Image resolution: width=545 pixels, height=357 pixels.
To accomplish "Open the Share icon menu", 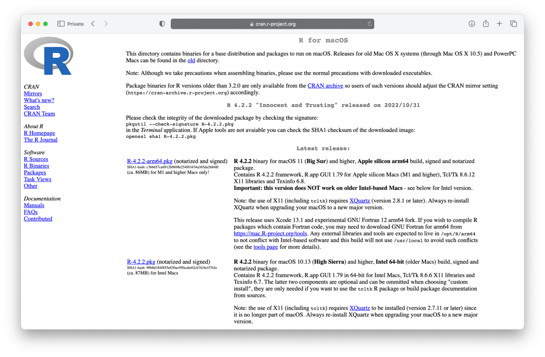I will tap(486, 24).
